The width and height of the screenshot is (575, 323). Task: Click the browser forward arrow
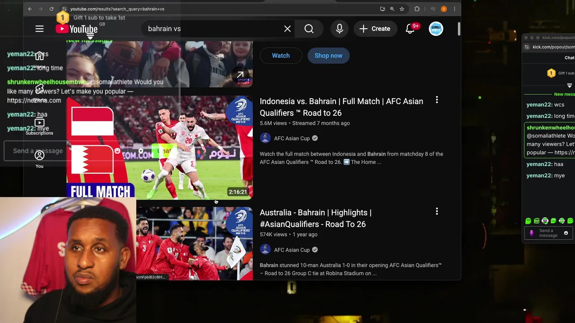tap(41, 9)
